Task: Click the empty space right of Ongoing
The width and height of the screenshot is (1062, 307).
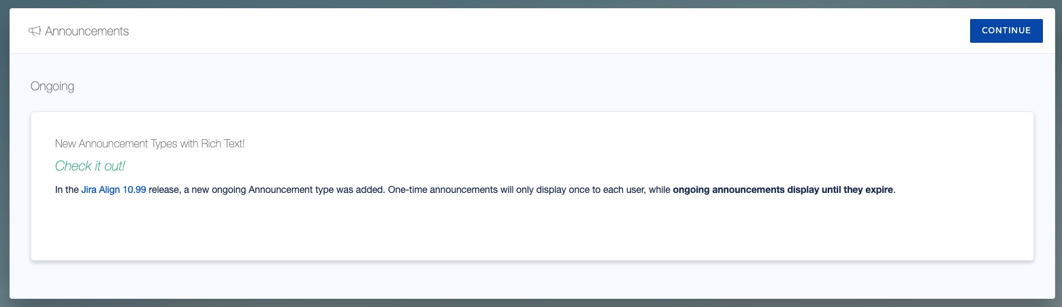Action: 545,86
